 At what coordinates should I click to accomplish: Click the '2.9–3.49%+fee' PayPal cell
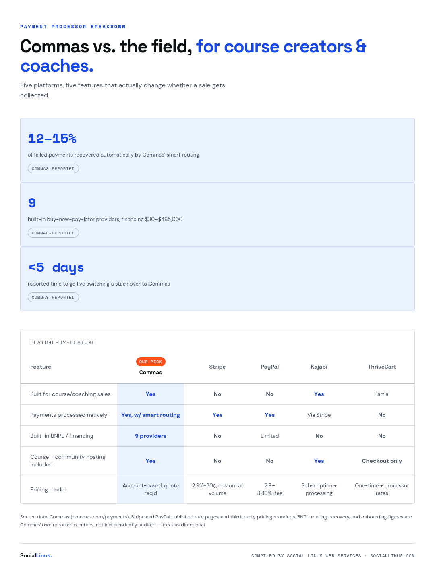(x=270, y=489)
